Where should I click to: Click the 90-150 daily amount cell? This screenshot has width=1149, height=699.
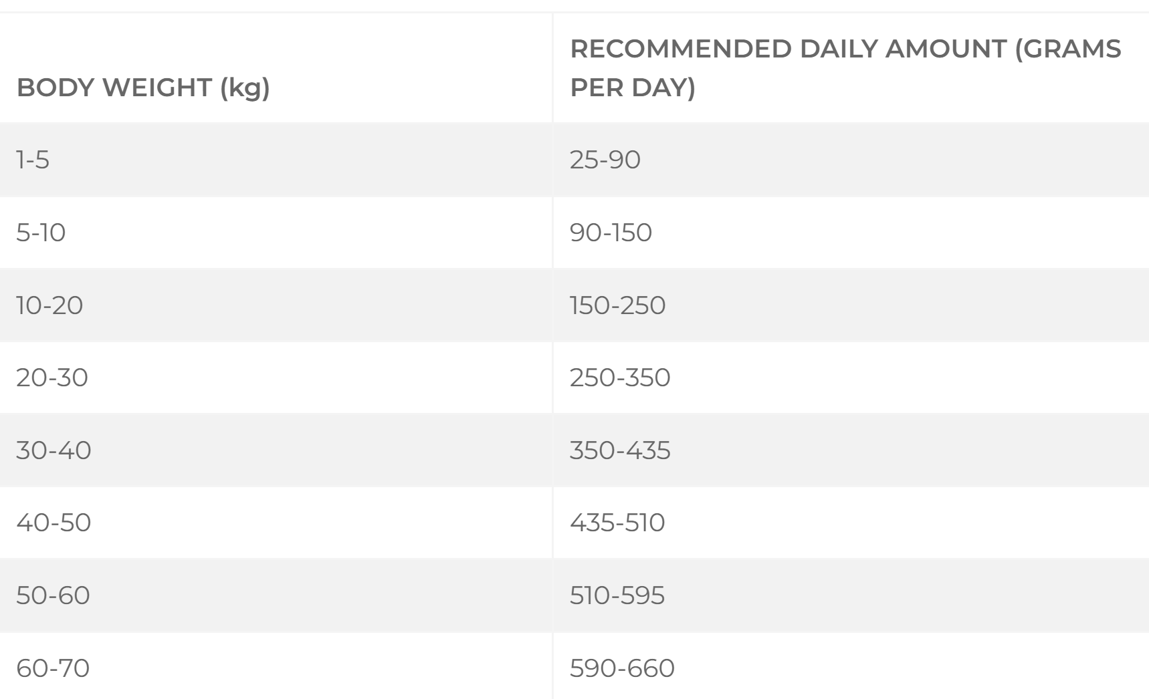611,233
